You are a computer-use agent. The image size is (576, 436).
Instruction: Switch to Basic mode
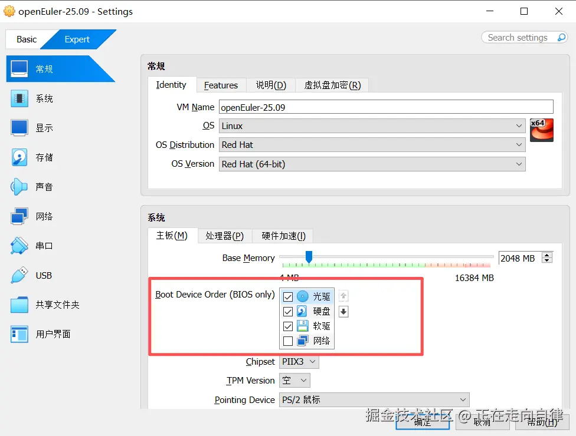tap(27, 39)
